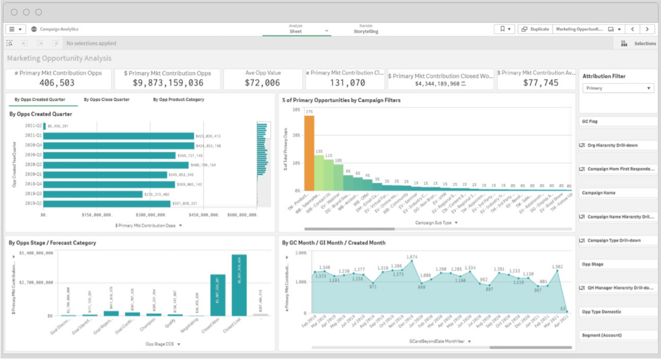Change the GCandBeyondDate MonthYear dimension
This screenshot has width=661, height=359.
440,342
